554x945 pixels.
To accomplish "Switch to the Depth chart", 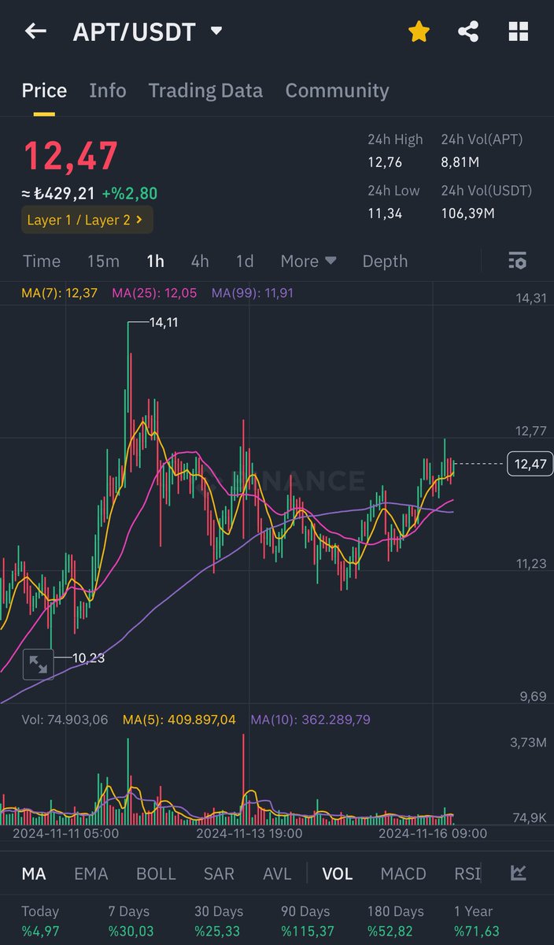I will pos(385,261).
